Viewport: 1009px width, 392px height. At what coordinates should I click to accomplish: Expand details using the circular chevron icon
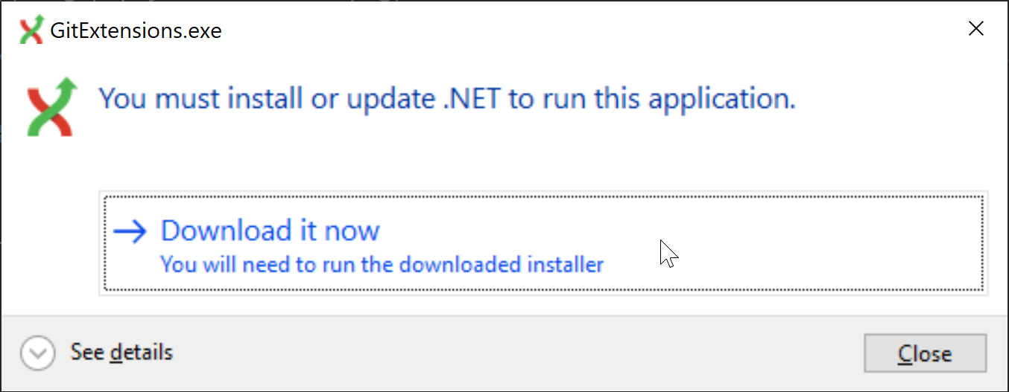click(x=37, y=353)
